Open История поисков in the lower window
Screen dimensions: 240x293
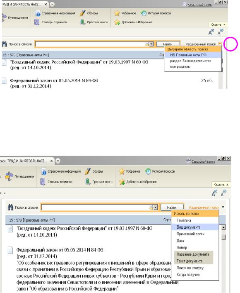pos(160,171)
